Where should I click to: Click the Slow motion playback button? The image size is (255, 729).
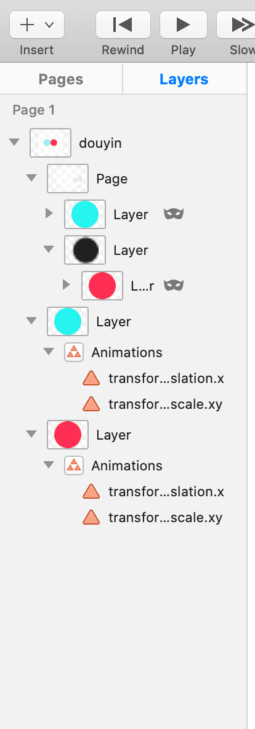(237, 25)
